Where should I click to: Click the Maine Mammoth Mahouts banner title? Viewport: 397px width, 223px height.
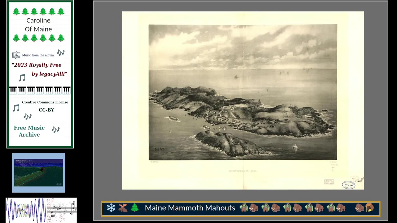click(190, 208)
